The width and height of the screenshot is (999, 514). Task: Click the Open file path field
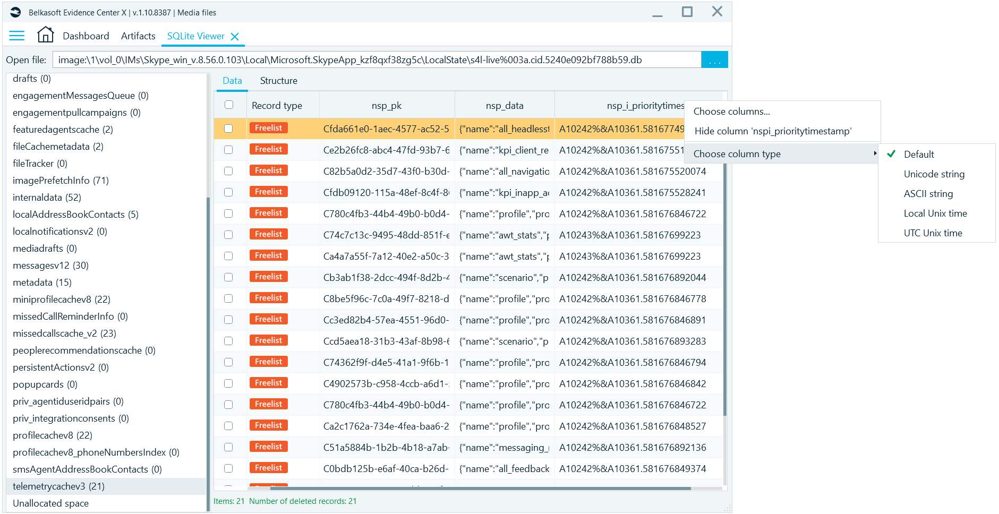[x=377, y=59]
